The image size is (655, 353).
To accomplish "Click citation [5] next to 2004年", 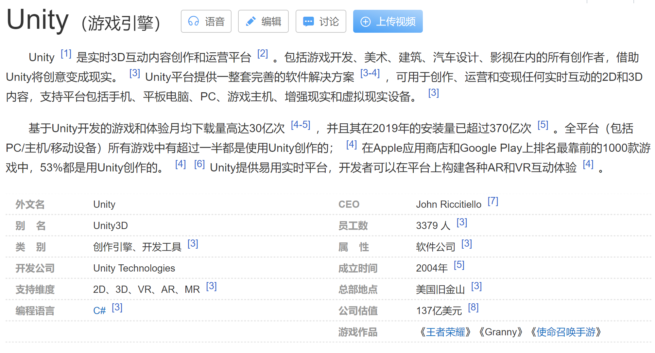I will (459, 265).
